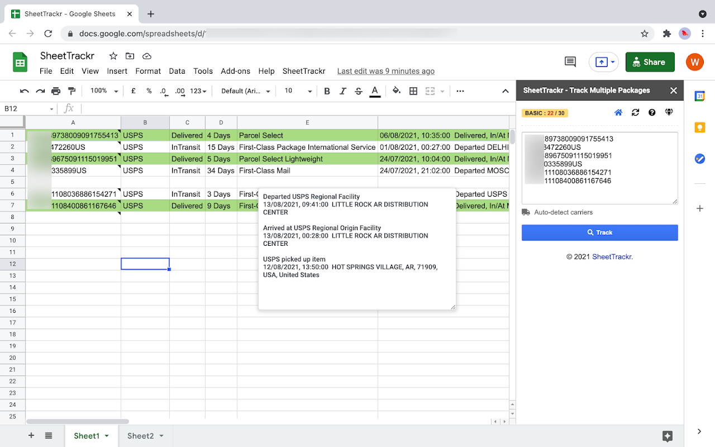Open the font family dropdown
The width and height of the screenshot is (715, 447).
(x=246, y=91)
